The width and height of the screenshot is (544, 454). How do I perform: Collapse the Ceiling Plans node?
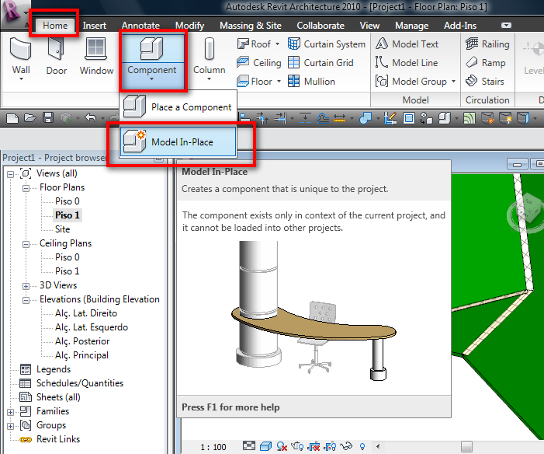click(26, 244)
